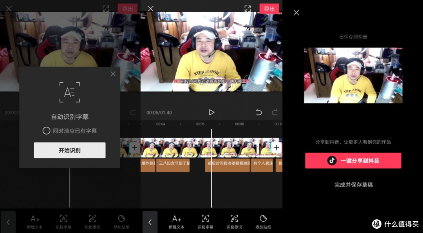This screenshot has width=423, height=233.
Task: Select 添加贴纸 tool in middle editor
Action: (263, 222)
